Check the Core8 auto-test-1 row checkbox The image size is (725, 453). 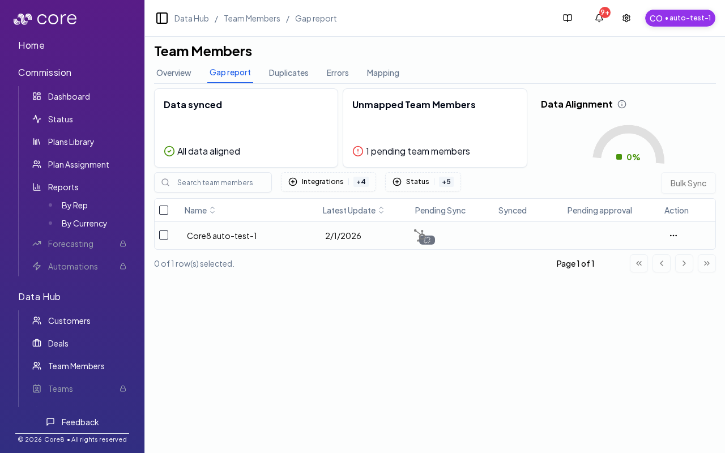click(164, 235)
